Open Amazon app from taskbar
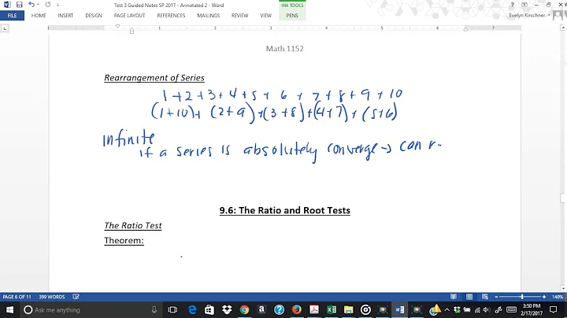The width and height of the screenshot is (567, 318). 261,309
